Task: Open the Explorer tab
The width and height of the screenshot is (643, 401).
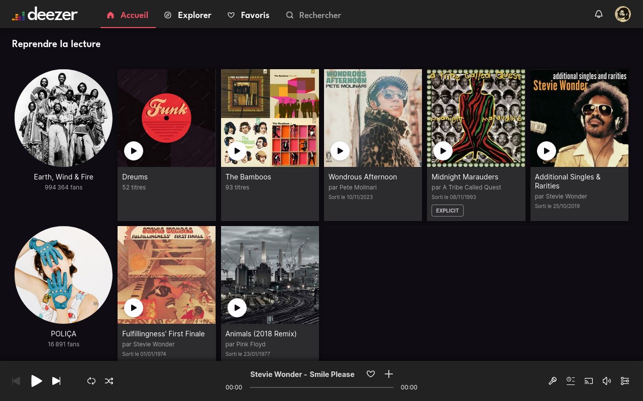Action: coord(188,15)
